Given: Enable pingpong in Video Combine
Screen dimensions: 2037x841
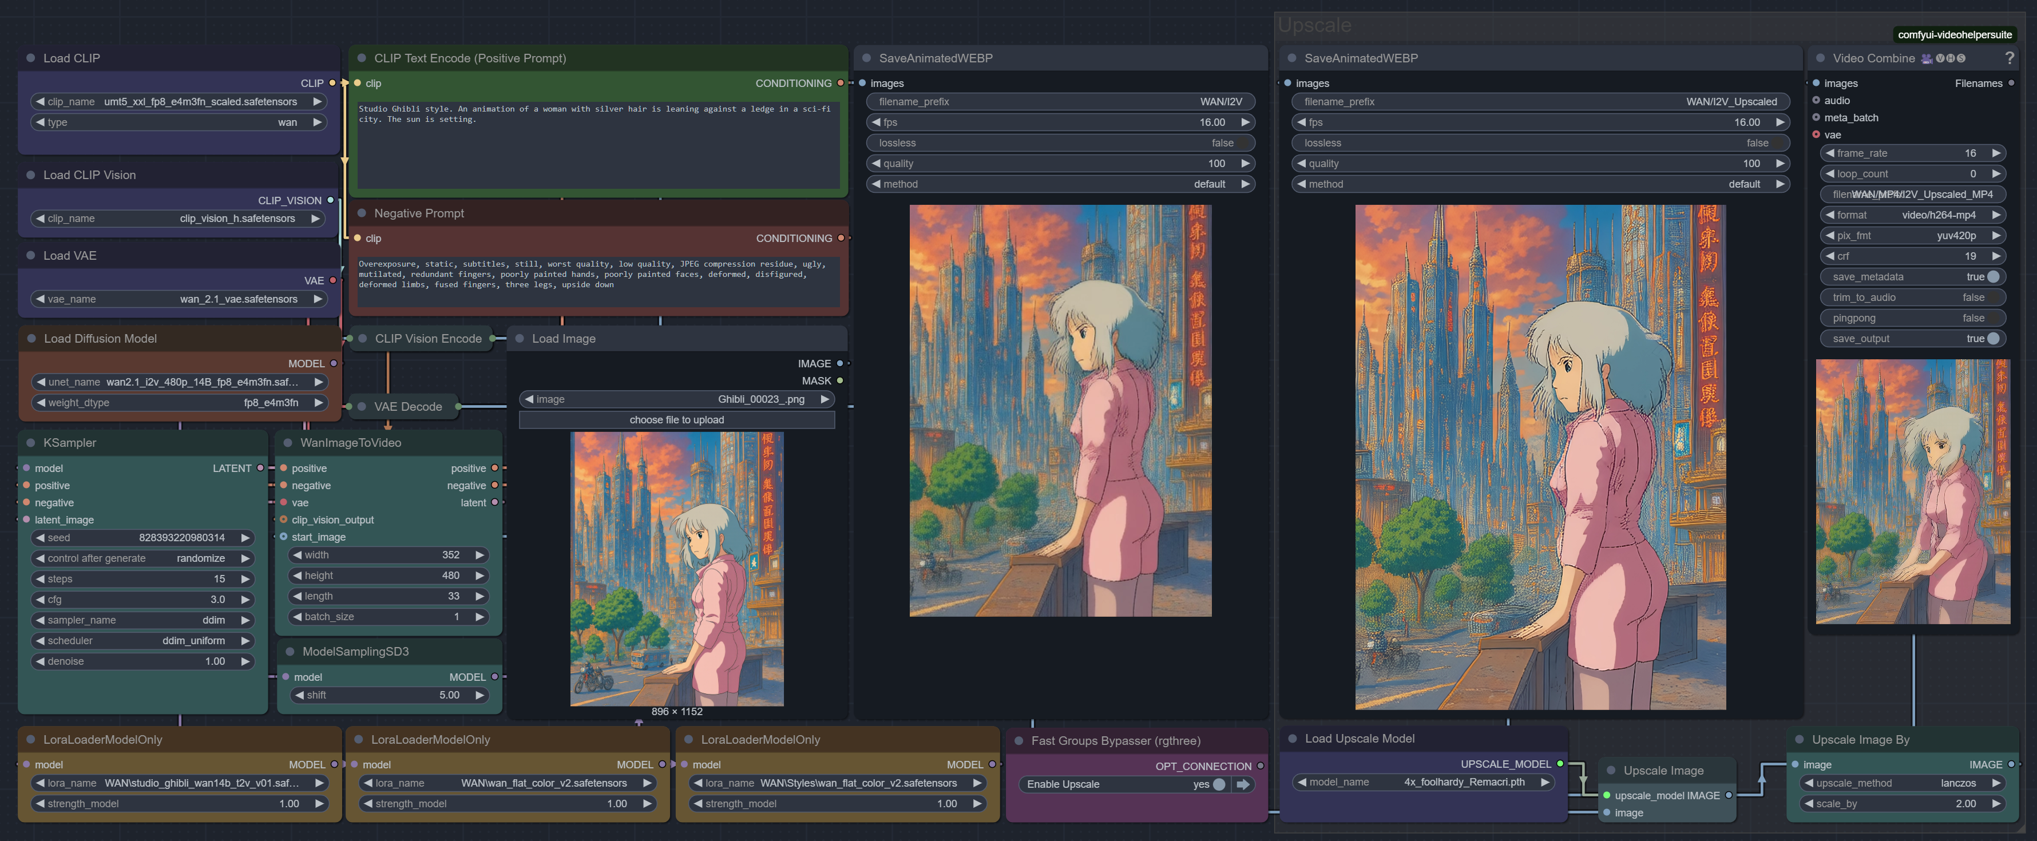Looking at the screenshot, I should (1912, 319).
